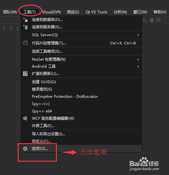Open the VisualSVN menu

[x=51, y=12]
